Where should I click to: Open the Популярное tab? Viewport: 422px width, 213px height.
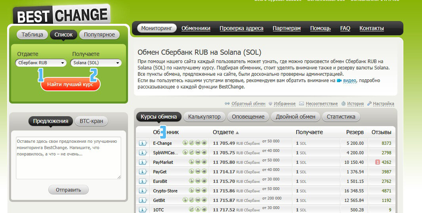point(99,35)
